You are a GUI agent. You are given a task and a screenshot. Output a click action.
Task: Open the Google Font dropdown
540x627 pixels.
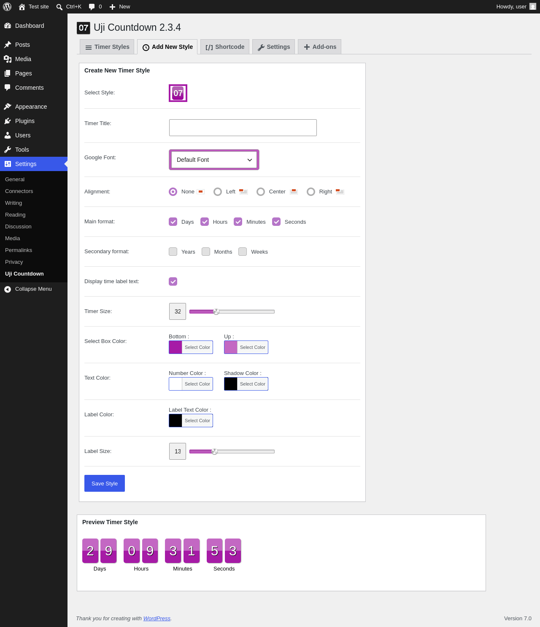point(214,160)
